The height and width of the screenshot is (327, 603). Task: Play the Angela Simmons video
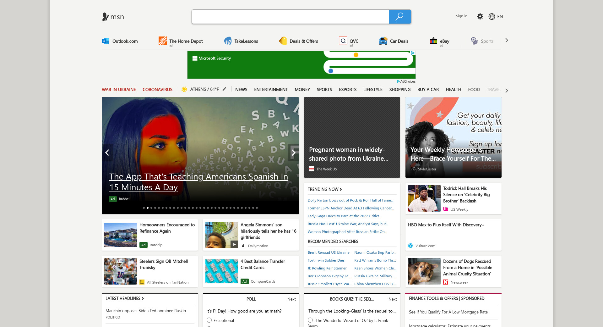pos(234,244)
